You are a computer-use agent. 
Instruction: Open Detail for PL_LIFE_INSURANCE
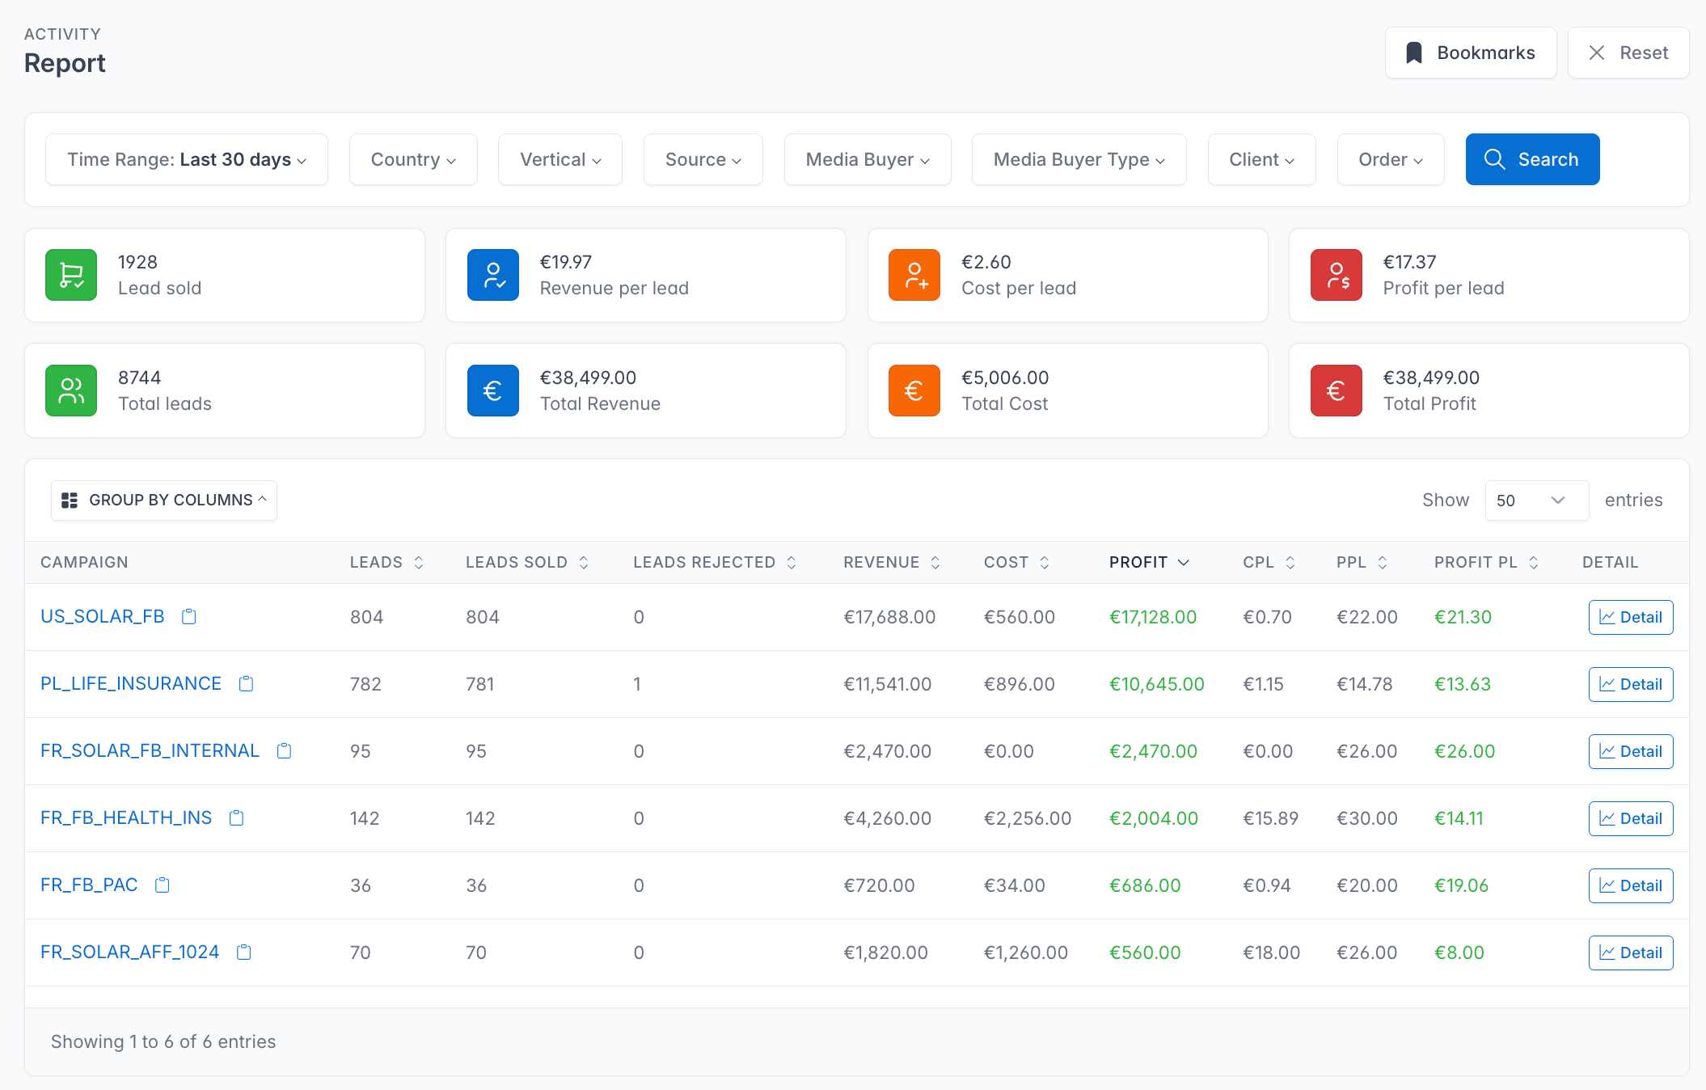[1631, 684]
